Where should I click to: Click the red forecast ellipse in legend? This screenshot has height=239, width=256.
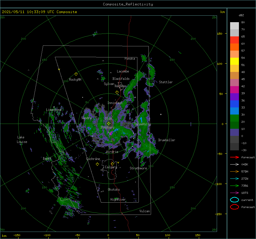click(234, 207)
